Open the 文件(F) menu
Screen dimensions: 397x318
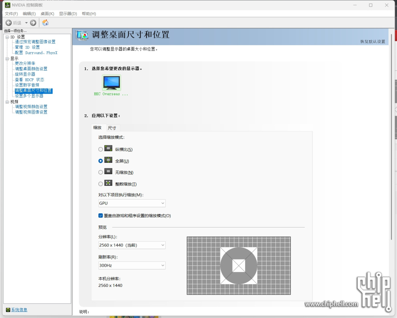(x=11, y=14)
